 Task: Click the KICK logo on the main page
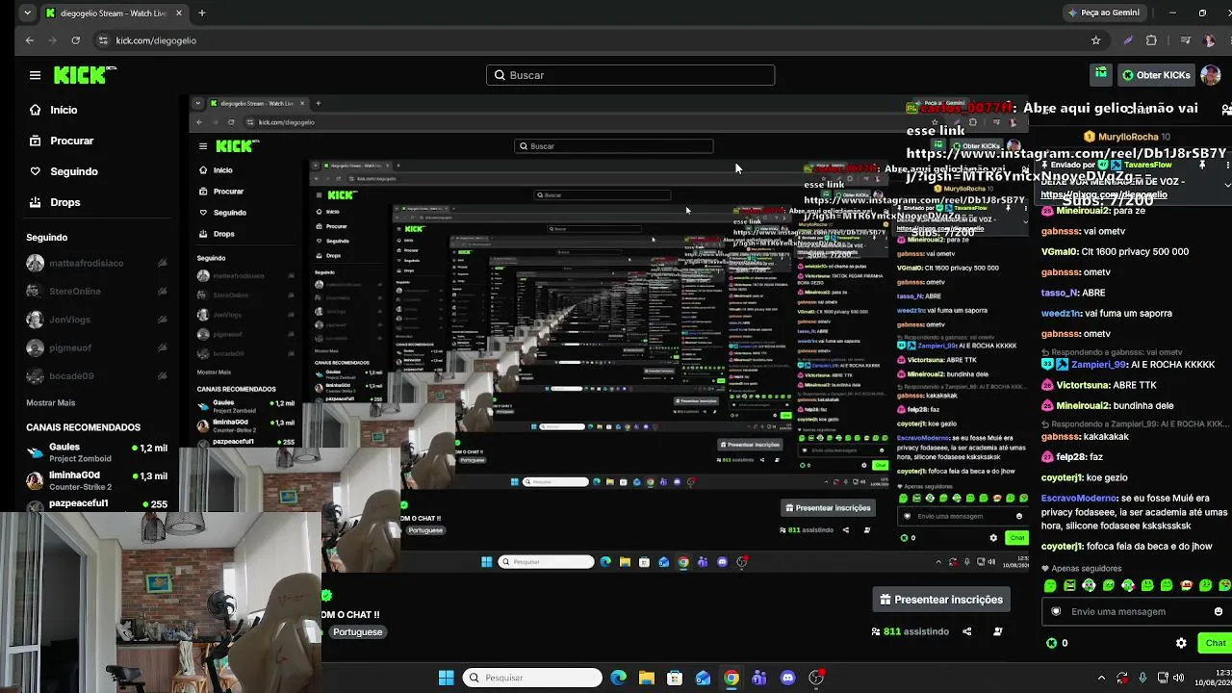pyautogui.click(x=85, y=75)
